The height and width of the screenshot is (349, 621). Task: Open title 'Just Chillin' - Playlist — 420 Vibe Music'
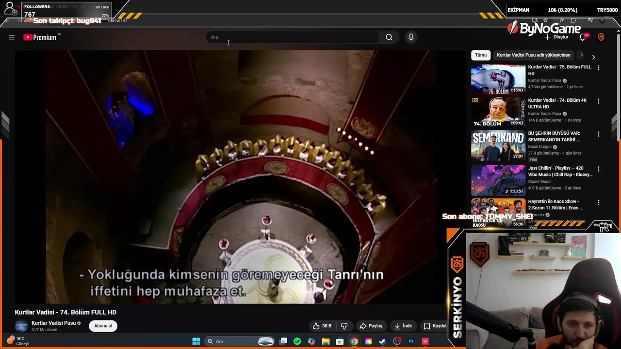coord(560,171)
